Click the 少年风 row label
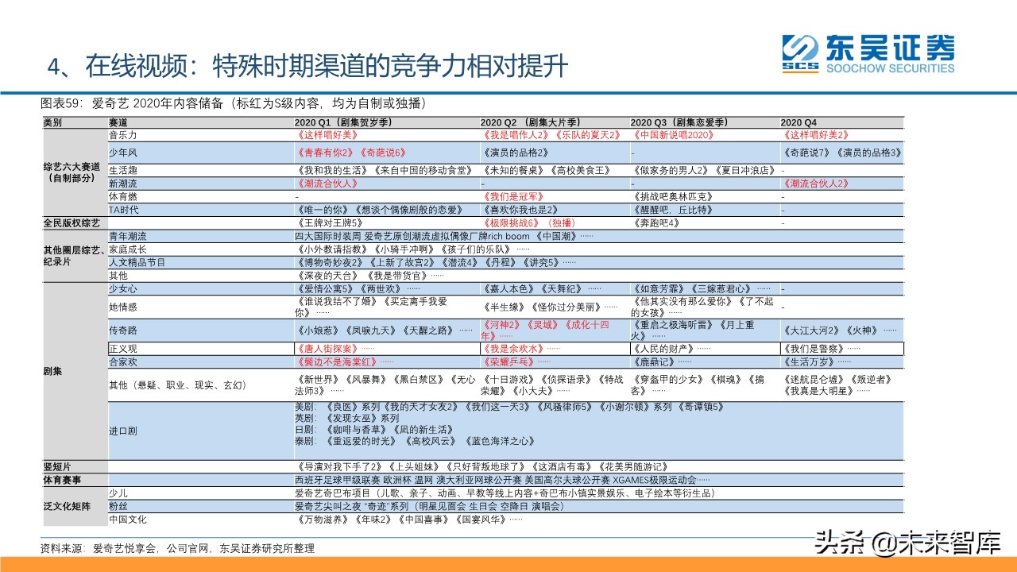The image size is (1017, 572). point(122,152)
